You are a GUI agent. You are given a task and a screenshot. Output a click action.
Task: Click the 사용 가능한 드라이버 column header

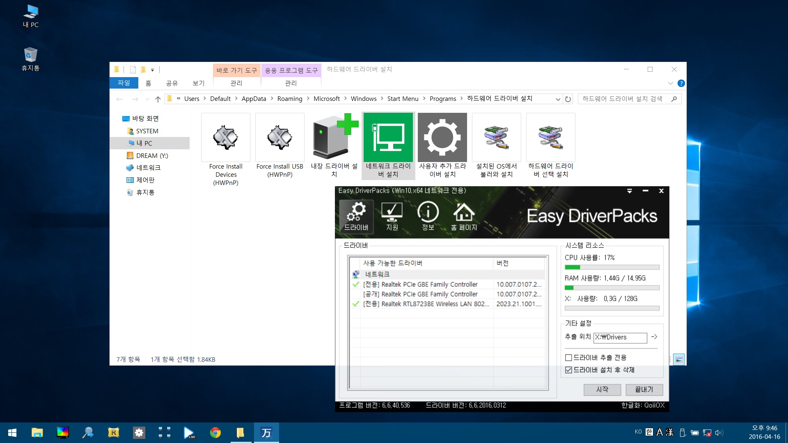pos(426,263)
